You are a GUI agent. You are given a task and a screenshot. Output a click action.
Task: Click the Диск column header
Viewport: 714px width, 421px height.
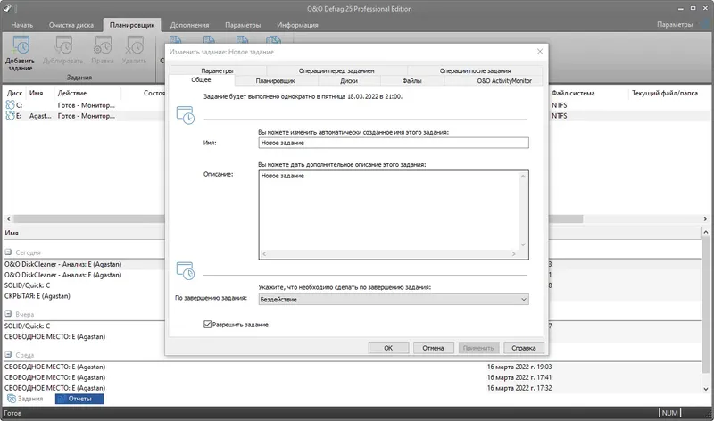click(x=14, y=93)
